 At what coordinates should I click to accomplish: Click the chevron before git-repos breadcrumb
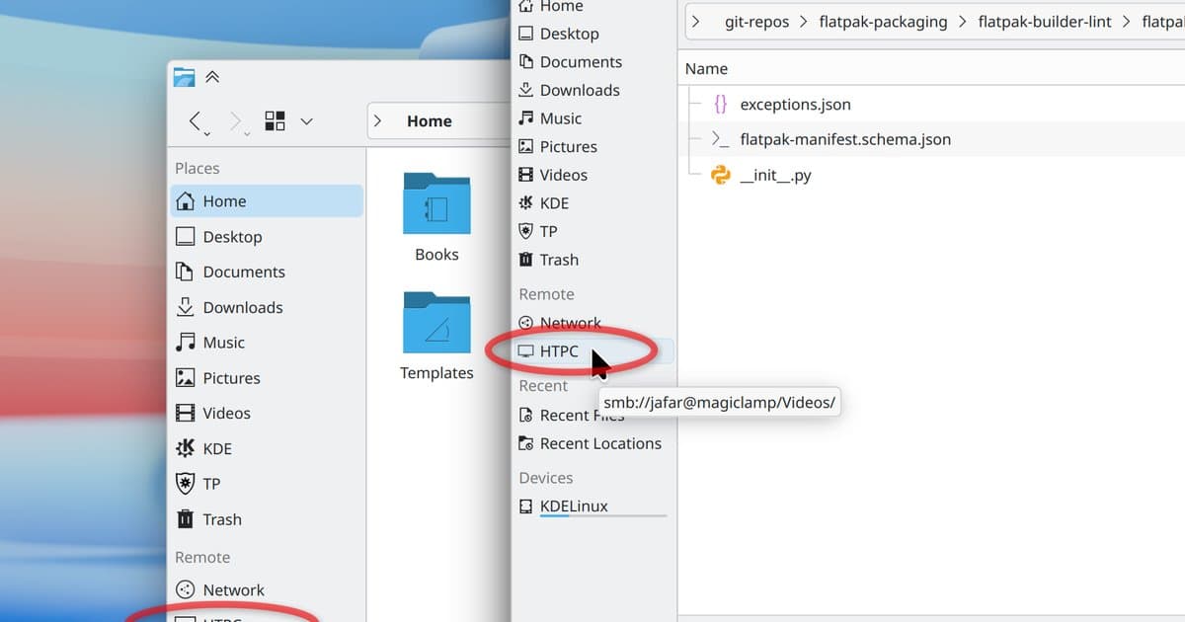point(695,21)
